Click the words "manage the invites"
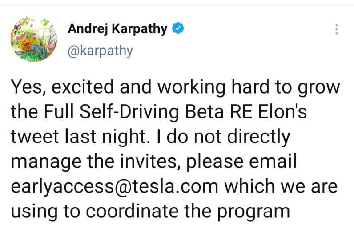354x236 pixels. [x=95, y=162]
